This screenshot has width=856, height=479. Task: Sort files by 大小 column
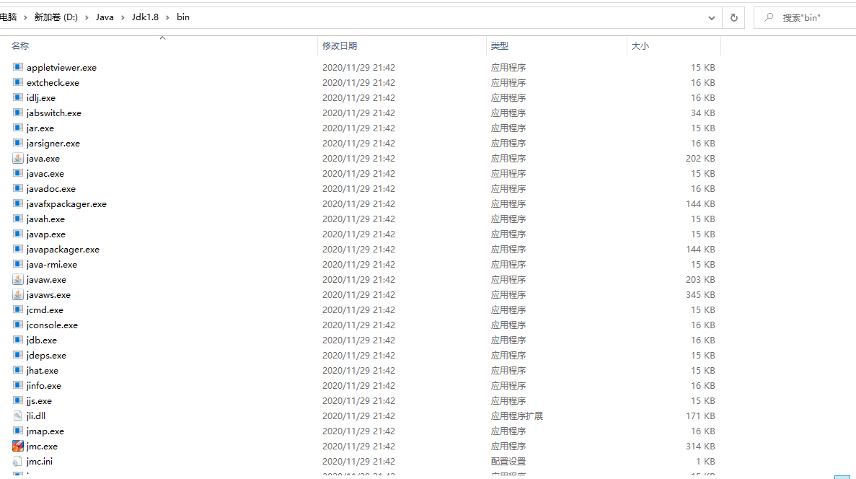(640, 46)
